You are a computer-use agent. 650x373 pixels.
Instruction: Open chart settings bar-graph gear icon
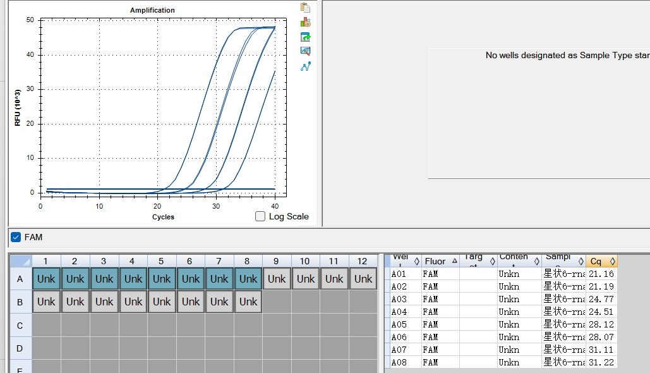coord(306,22)
